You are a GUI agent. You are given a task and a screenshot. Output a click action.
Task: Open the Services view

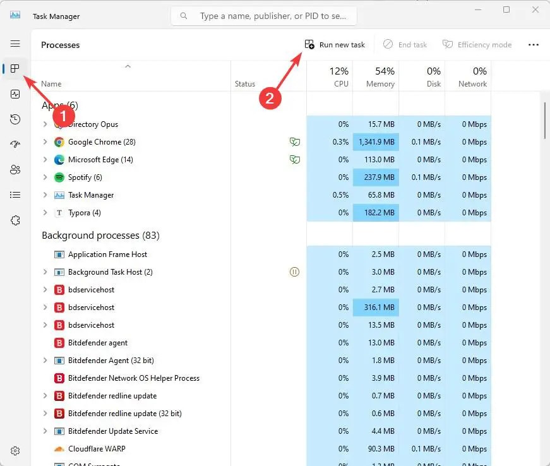[x=15, y=220]
